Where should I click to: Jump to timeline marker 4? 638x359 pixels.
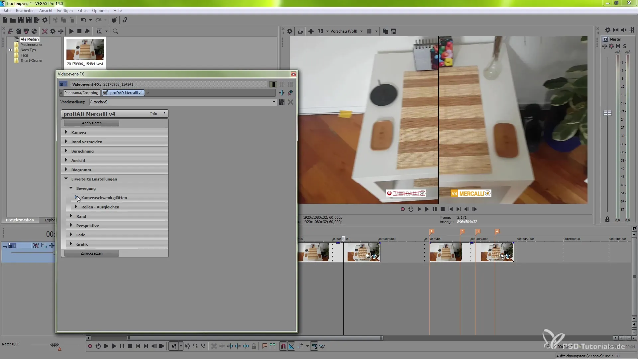[x=497, y=231]
